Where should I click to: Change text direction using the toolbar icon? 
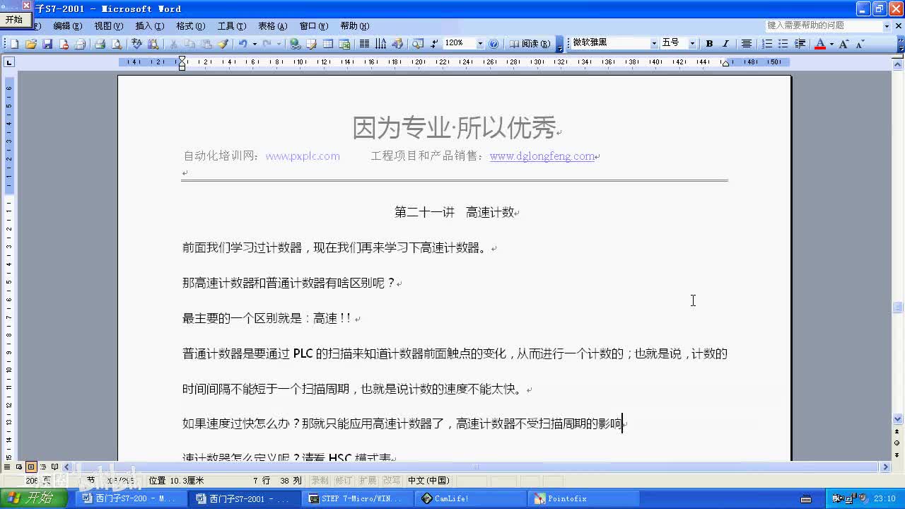[381, 44]
